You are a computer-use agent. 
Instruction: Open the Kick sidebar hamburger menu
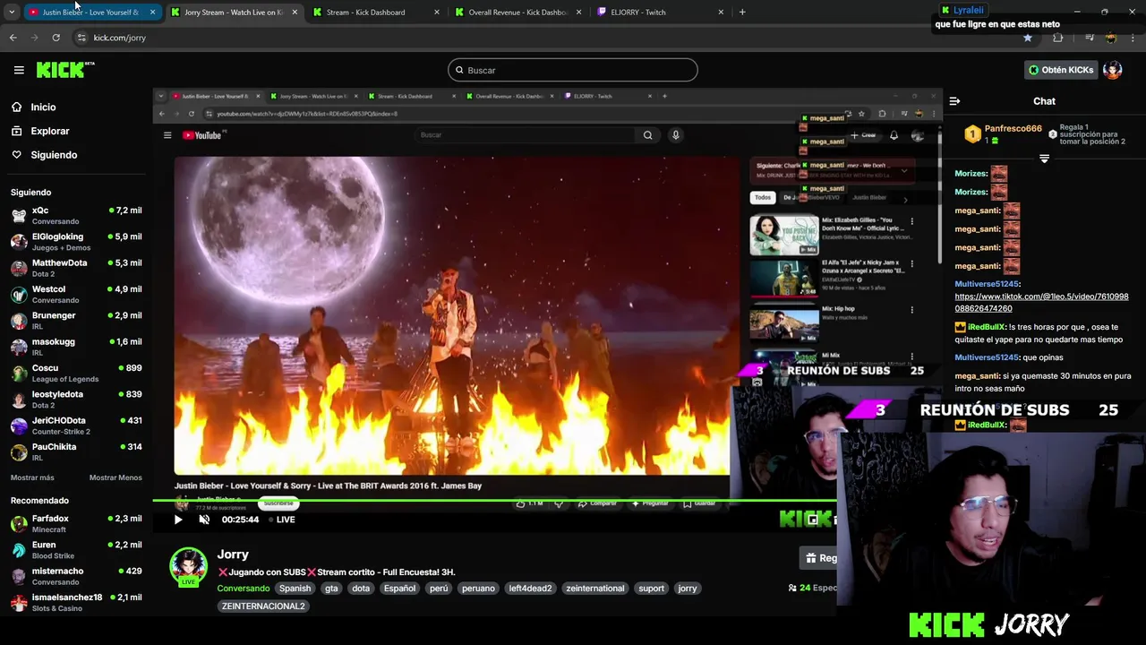tap(19, 70)
